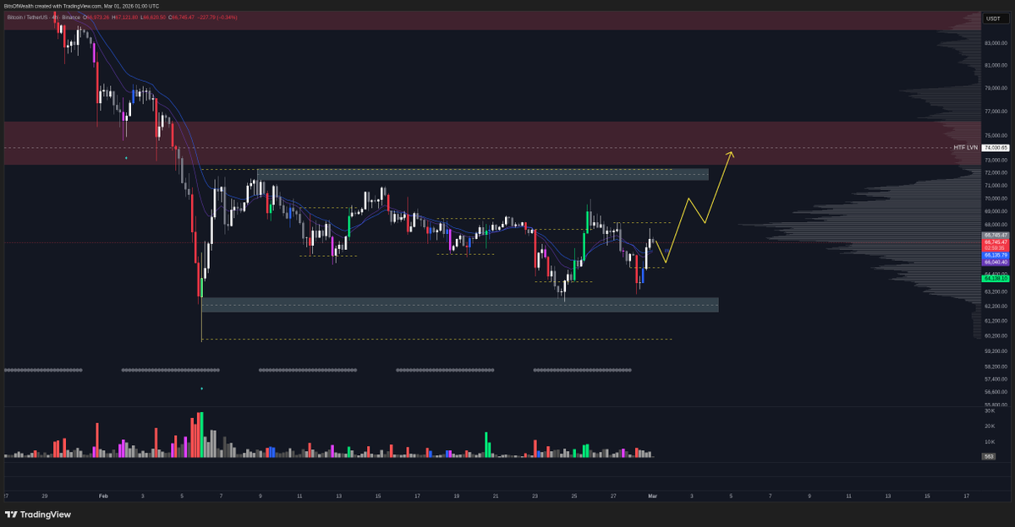
Task: Click the 58,200.00 price scale label
Action: (994, 367)
